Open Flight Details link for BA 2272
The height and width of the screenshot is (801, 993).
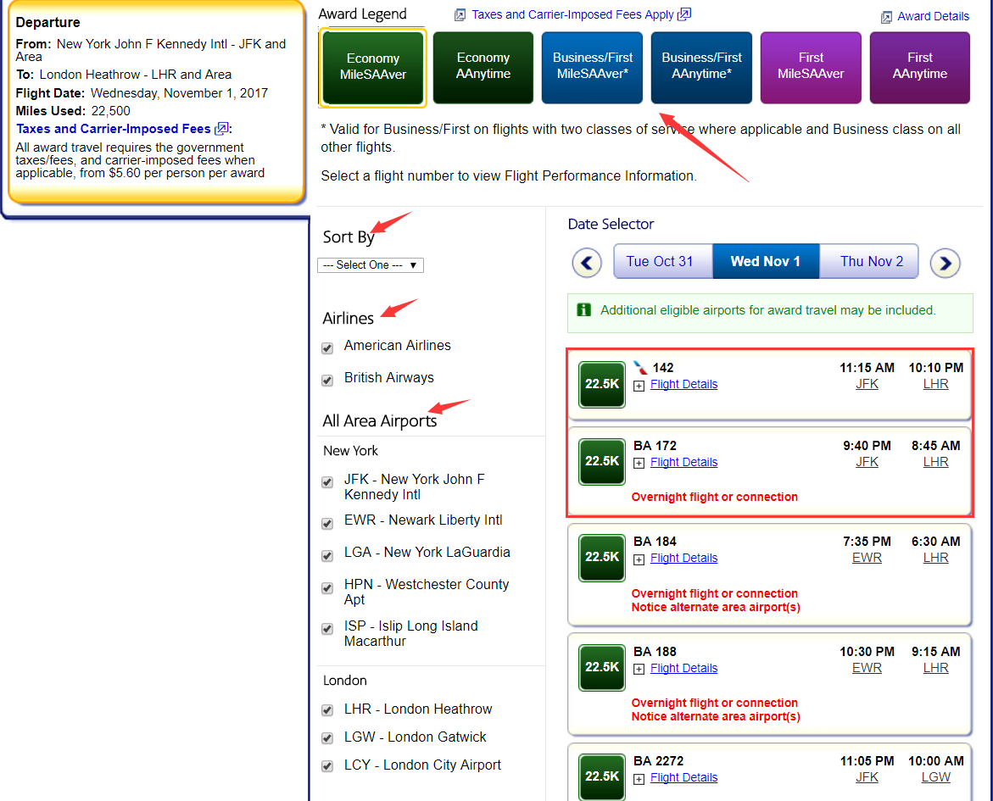click(x=684, y=777)
